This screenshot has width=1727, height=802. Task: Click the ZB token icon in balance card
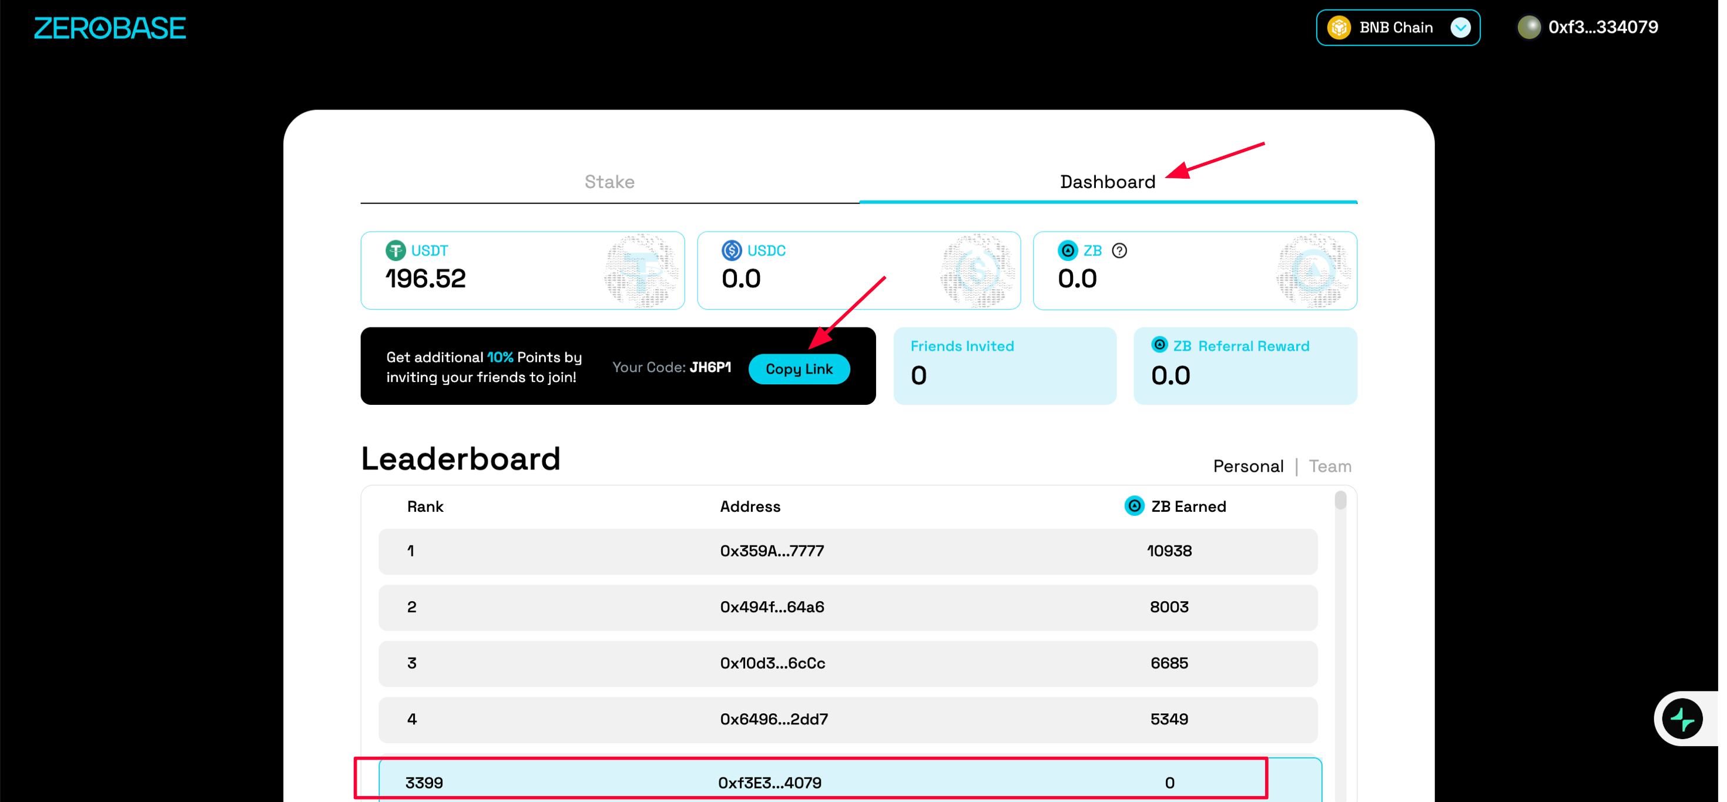[1067, 250]
